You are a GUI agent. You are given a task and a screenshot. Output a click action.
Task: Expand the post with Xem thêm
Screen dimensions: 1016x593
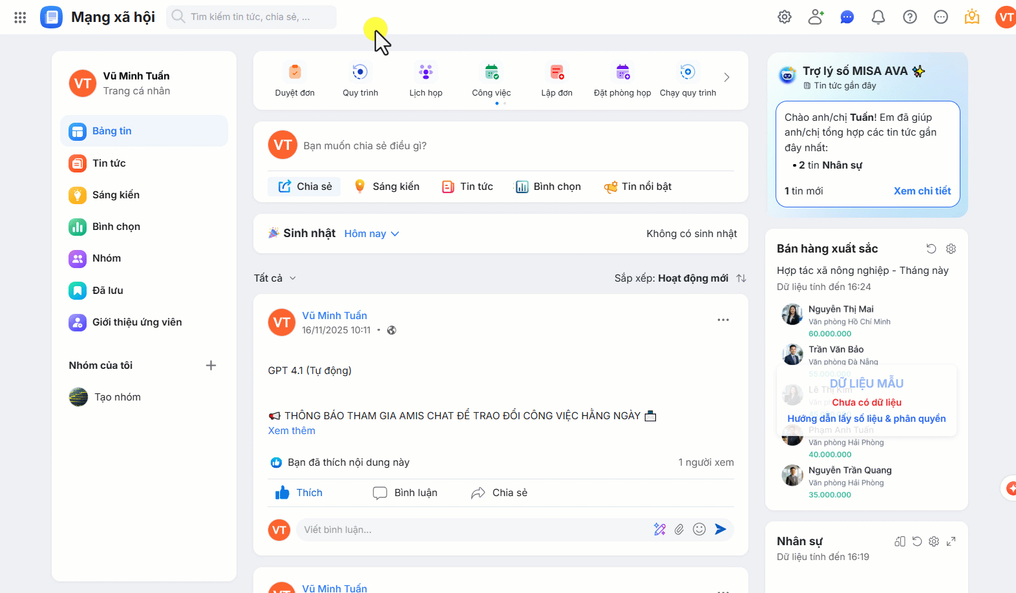[x=291, y=431]
